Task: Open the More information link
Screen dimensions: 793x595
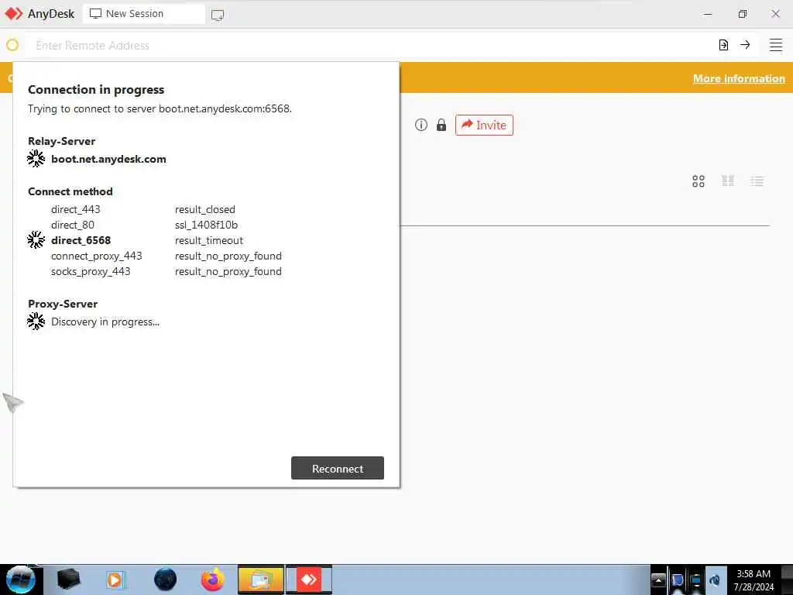Action: pyautogui.click(x=739, y=78)
